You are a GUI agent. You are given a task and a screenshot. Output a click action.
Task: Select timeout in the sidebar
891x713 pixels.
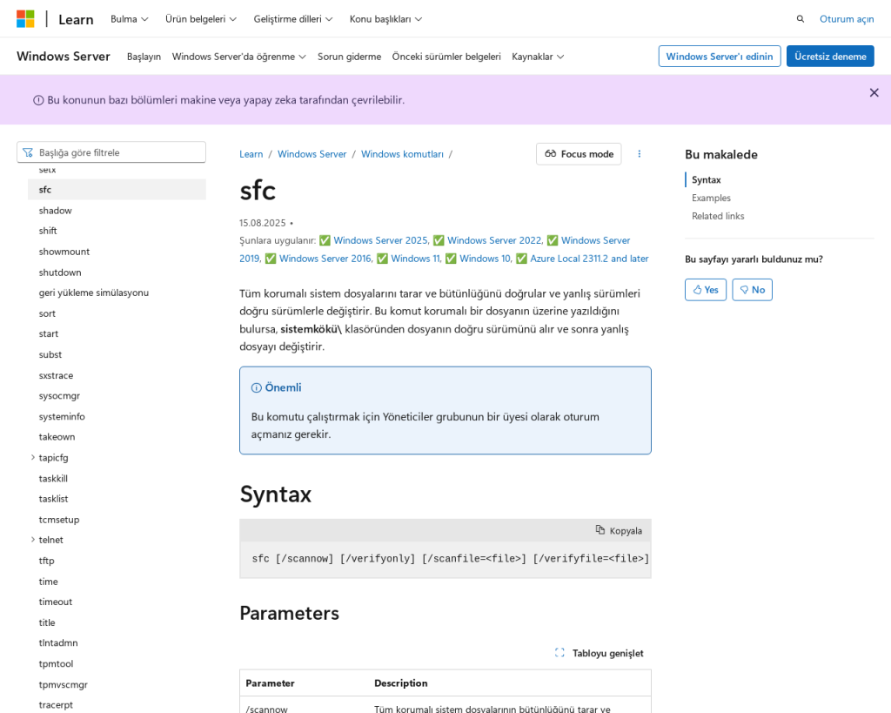[x=55, y=602]
